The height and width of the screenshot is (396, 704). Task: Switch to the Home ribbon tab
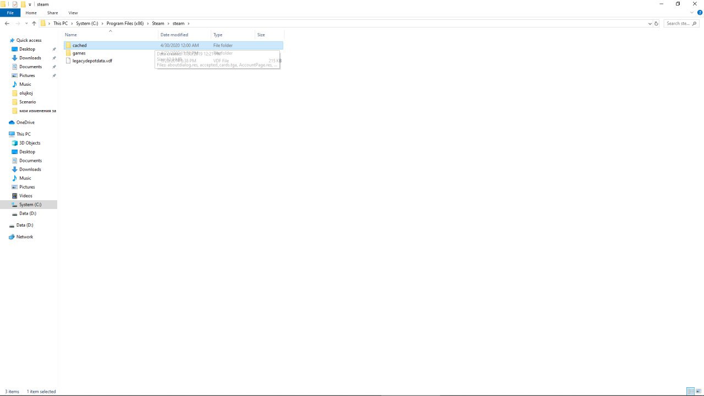(31, 13)
